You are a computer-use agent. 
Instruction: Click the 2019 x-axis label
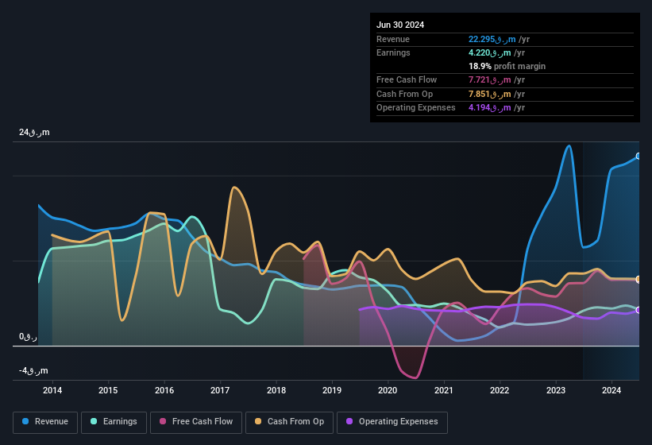pyautogui.click(x=332, y=390)
